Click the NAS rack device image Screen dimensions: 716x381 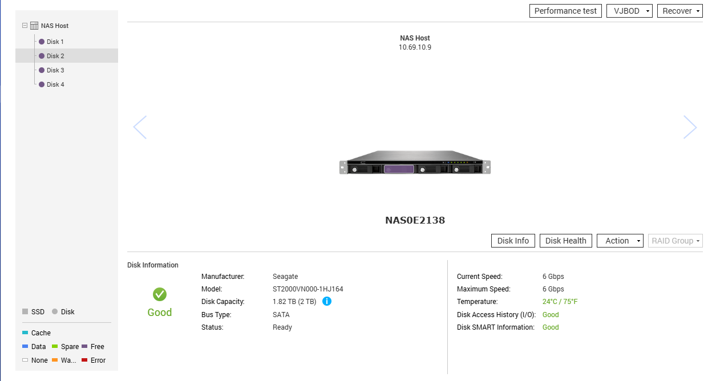point(415,163)
